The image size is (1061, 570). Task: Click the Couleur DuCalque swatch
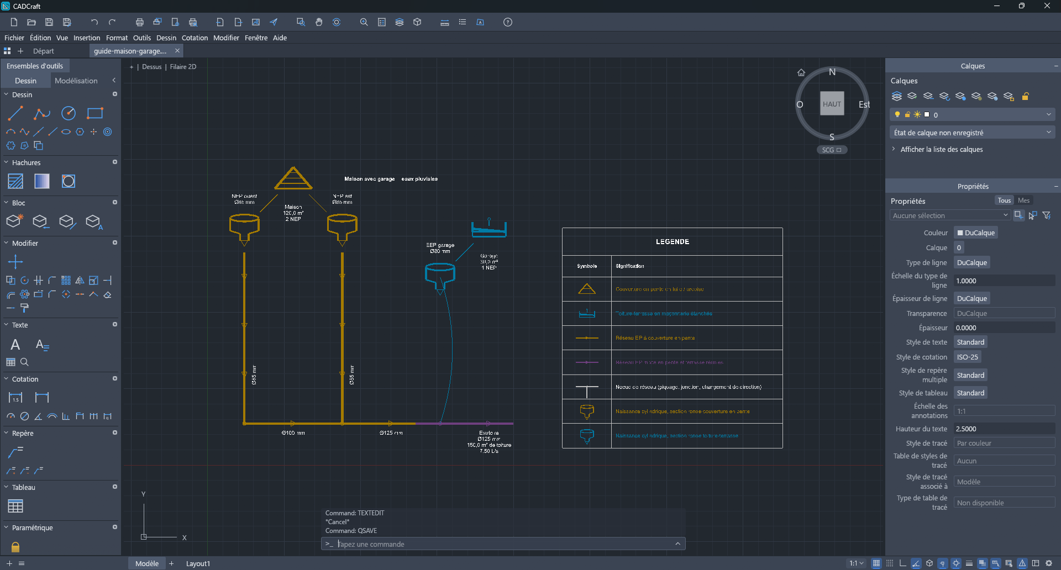pyautogui.click(x=976, y=233)
